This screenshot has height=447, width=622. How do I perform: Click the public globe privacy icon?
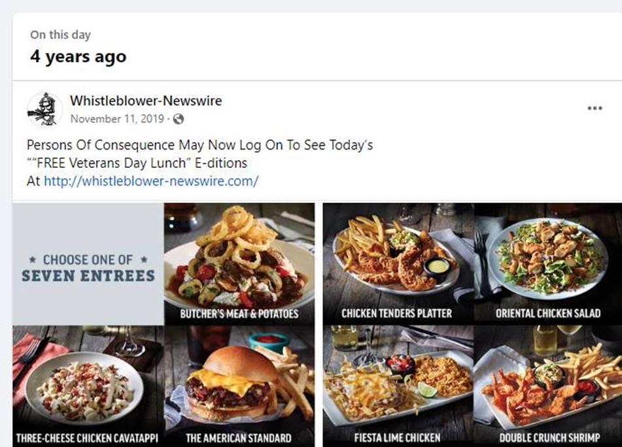[x=179, y=119]
